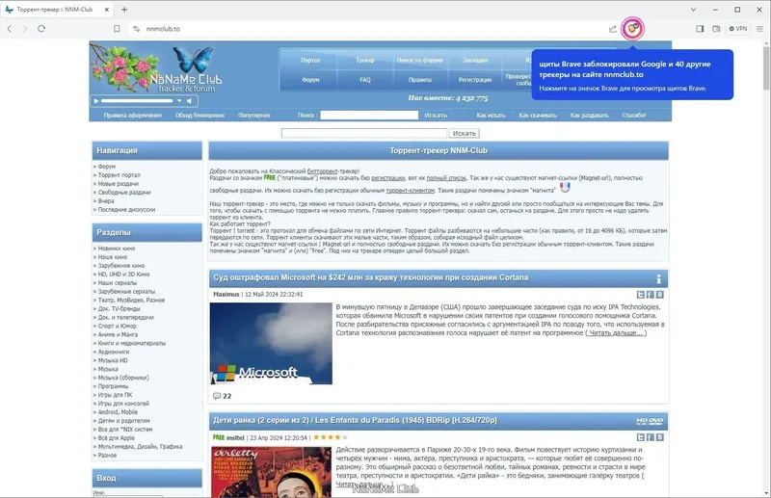Click the share page icon in address bar
This screenshot has height=498, width=771.
tap(612, 29)
